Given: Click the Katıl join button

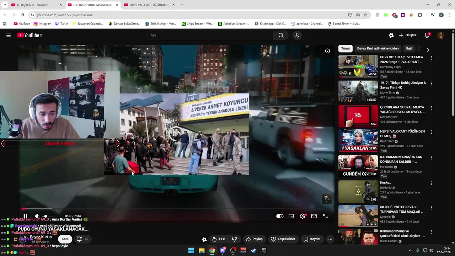Looking at the screenshot, I should pyautogui.click(x=65, y=239).
